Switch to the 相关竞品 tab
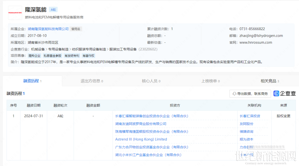This screenshot has height=166, width=299. (270, 81)
